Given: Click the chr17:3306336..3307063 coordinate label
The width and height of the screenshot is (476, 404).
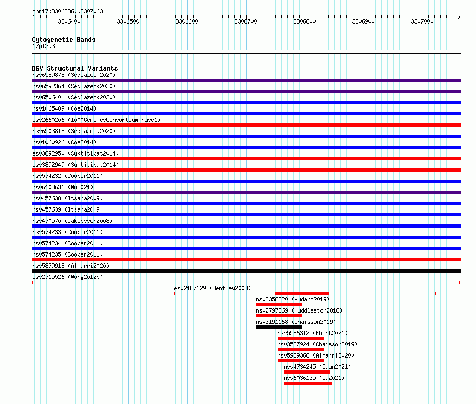Looking at the screenshot, I should click(67, 12).
